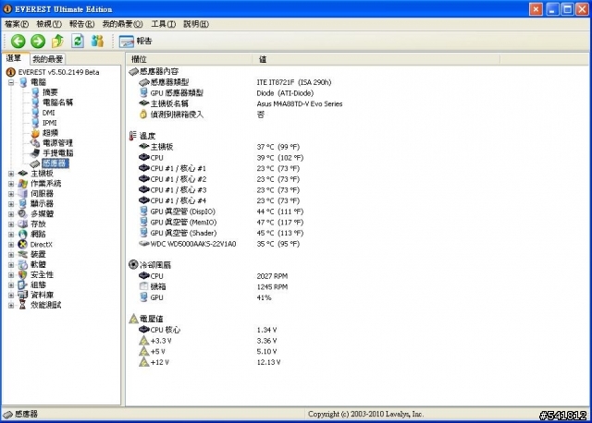
Task: Open the 檔案(F) menu
Action: coord(17,24)
